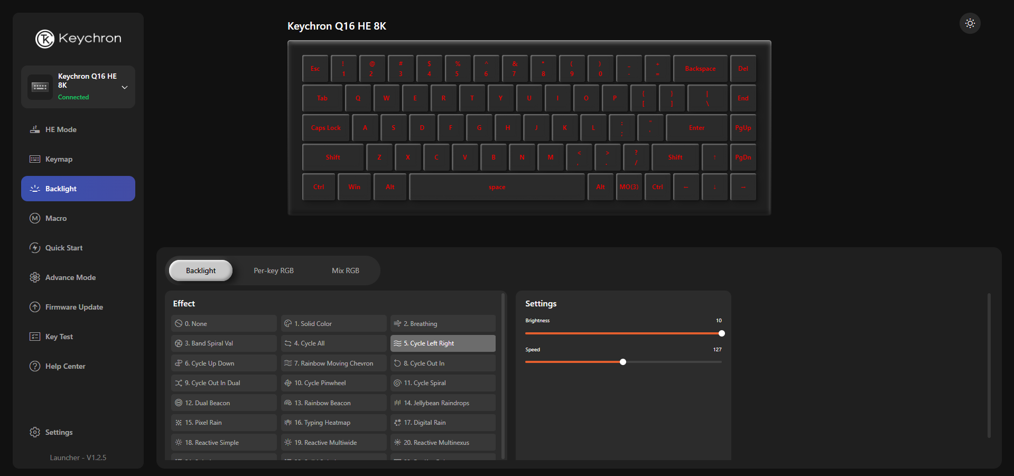1014x476 pixels.
Task: Click the Quick Start lightning icon
Action: (35, 248)
